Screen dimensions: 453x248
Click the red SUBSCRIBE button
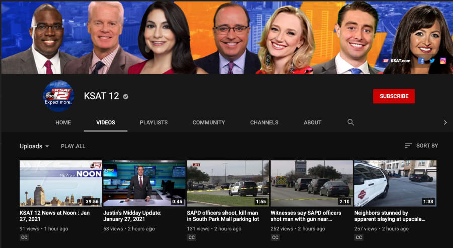pyautogui.click(x=394, y=96)
